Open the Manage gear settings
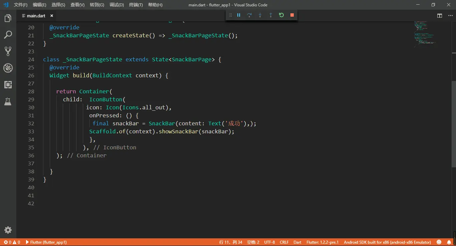The image size is (456, 246). 8,230
